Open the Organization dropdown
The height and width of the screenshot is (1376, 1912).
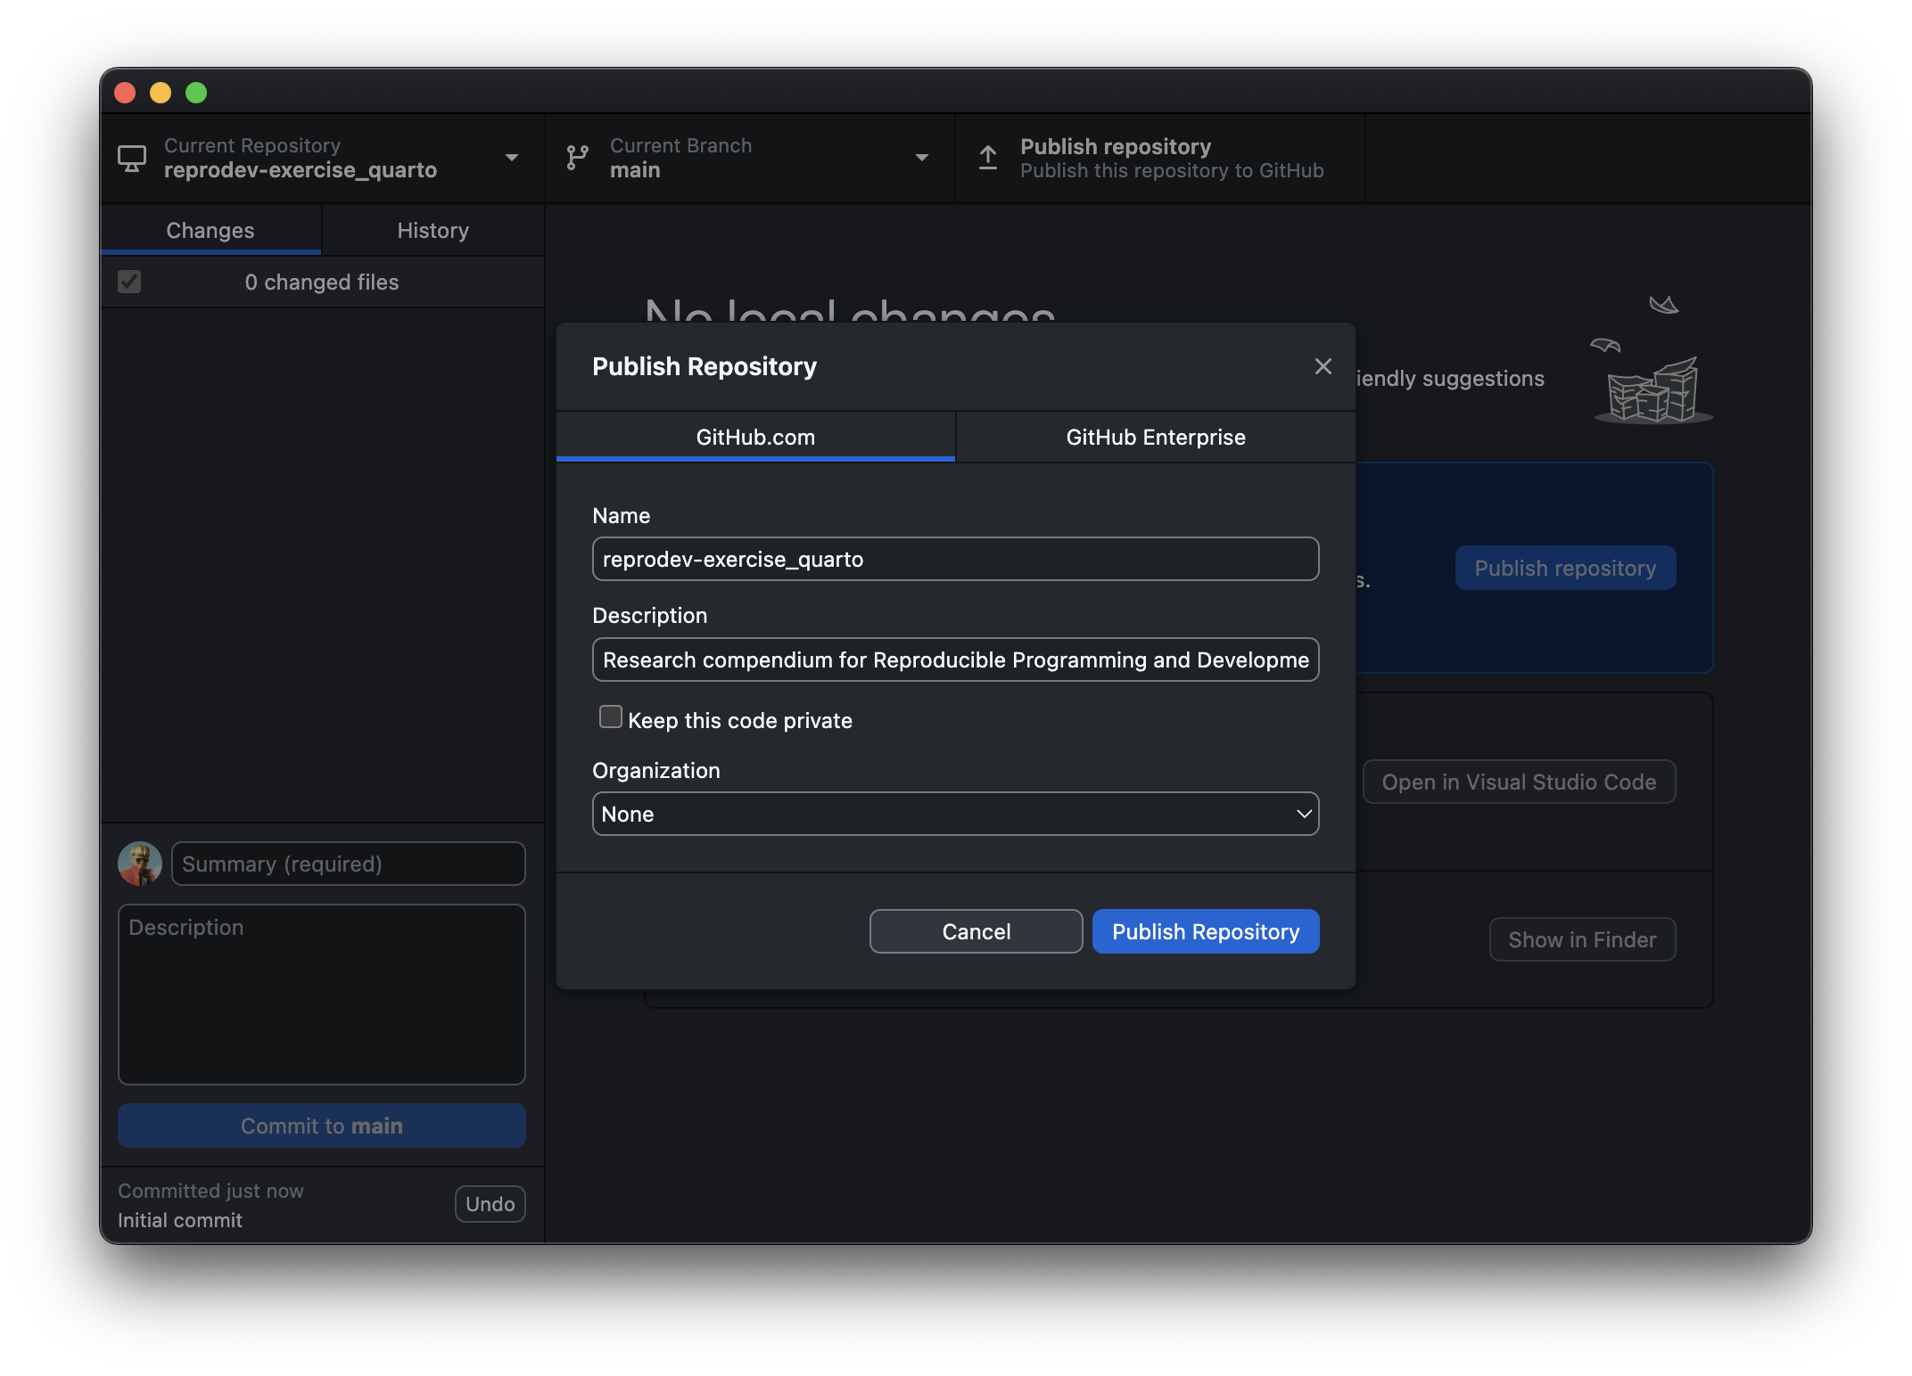(955, 814)
